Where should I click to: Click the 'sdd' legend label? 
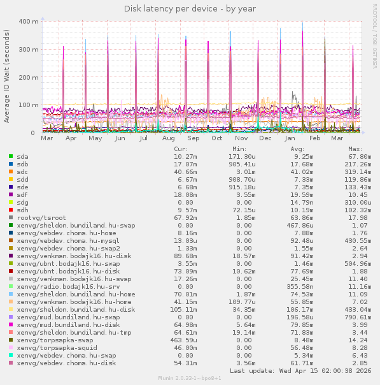tap(22, 179)
